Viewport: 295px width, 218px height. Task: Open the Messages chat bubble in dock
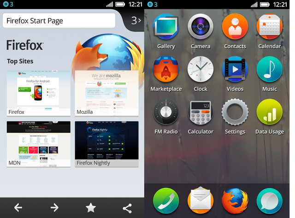coord(269,200)
